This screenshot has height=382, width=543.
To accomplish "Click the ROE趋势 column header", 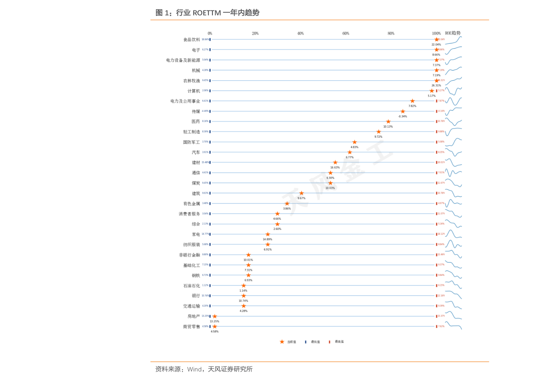I will [452, 33].
